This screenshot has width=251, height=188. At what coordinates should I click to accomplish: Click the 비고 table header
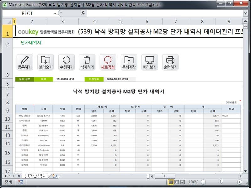pos(231,109)
